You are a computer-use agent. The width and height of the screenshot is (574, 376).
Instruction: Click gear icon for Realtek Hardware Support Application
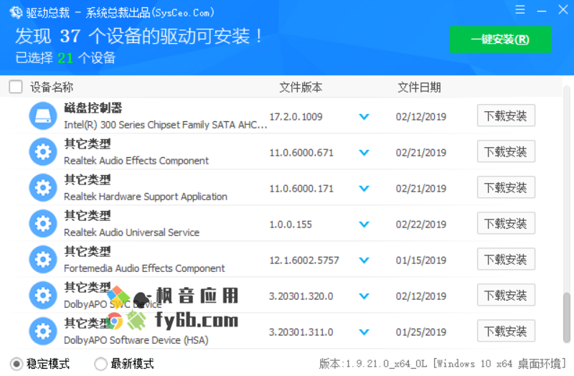pos(43,187)
